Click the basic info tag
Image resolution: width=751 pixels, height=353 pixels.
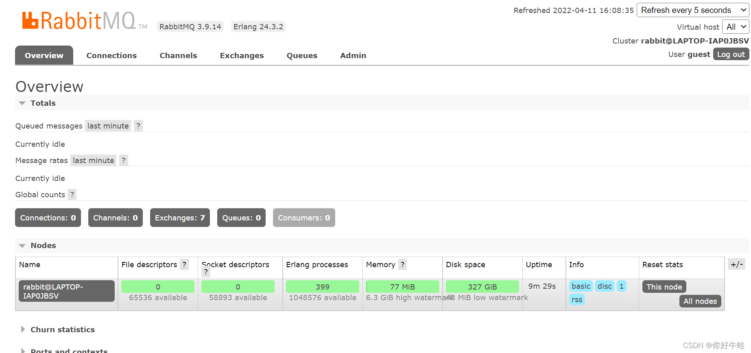(x=581, y=286)
